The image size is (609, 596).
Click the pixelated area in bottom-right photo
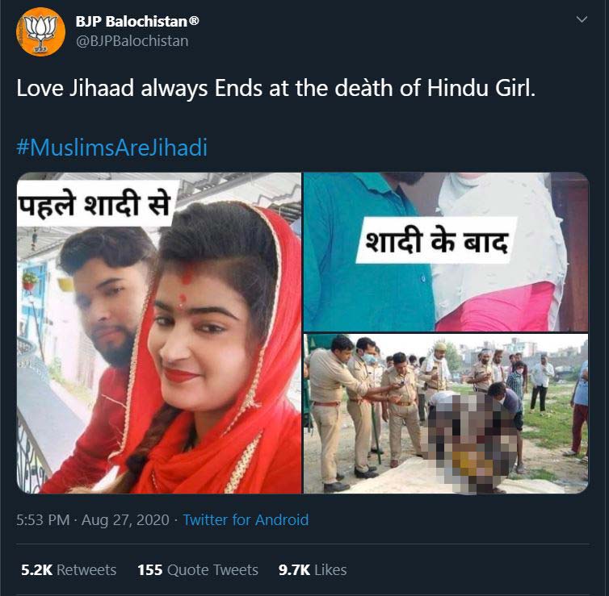[x=473, y=440]
